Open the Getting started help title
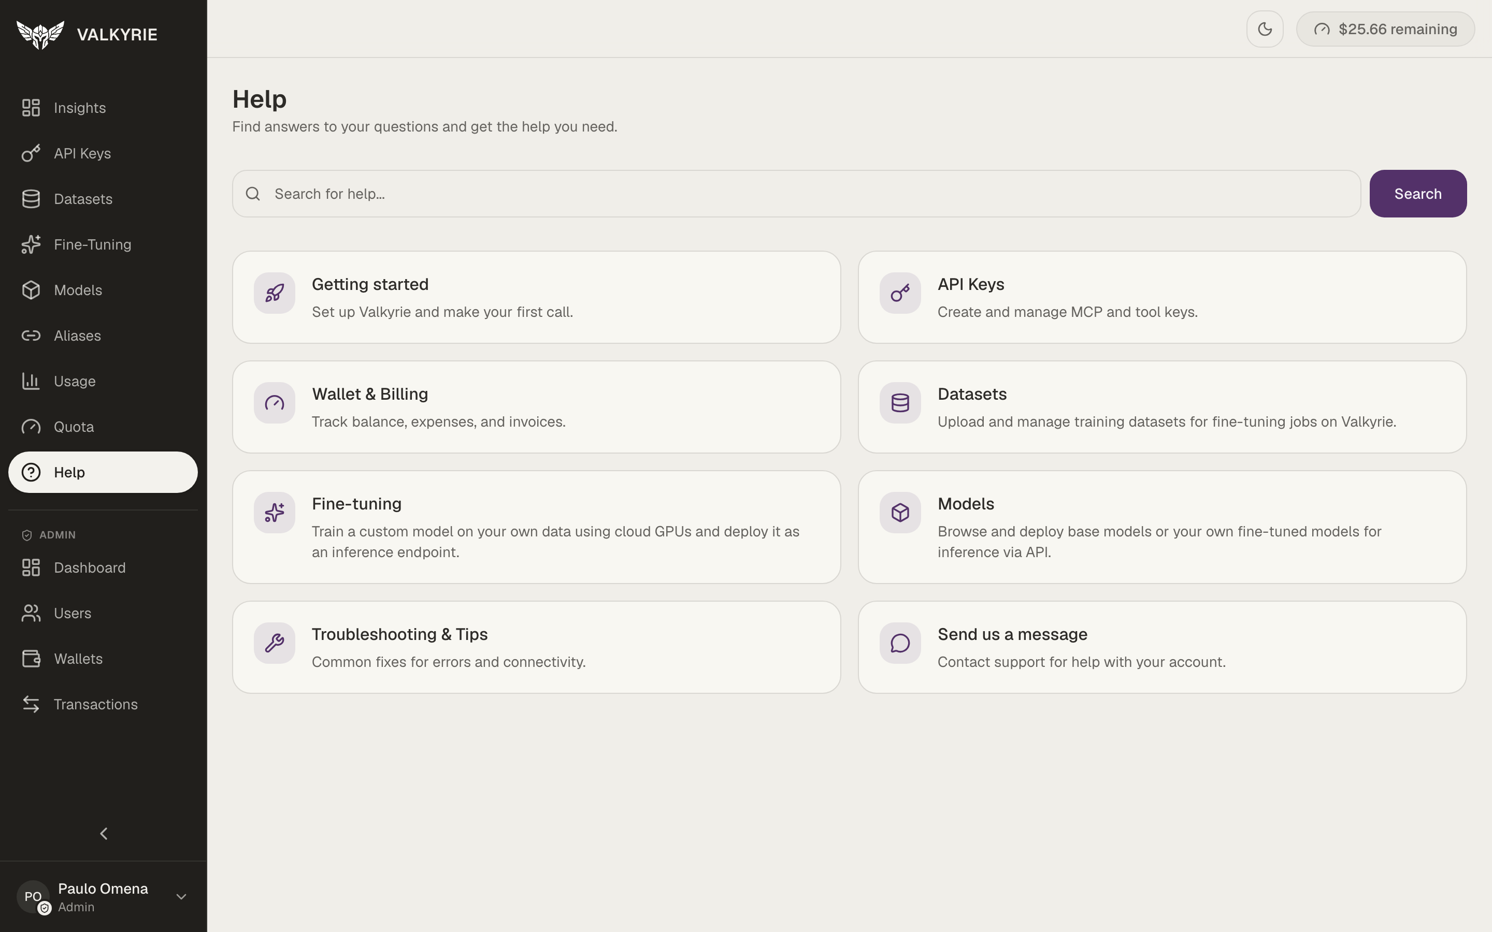Image resolution: width=1492 pixels, height=932 pixels. (370, 284)
